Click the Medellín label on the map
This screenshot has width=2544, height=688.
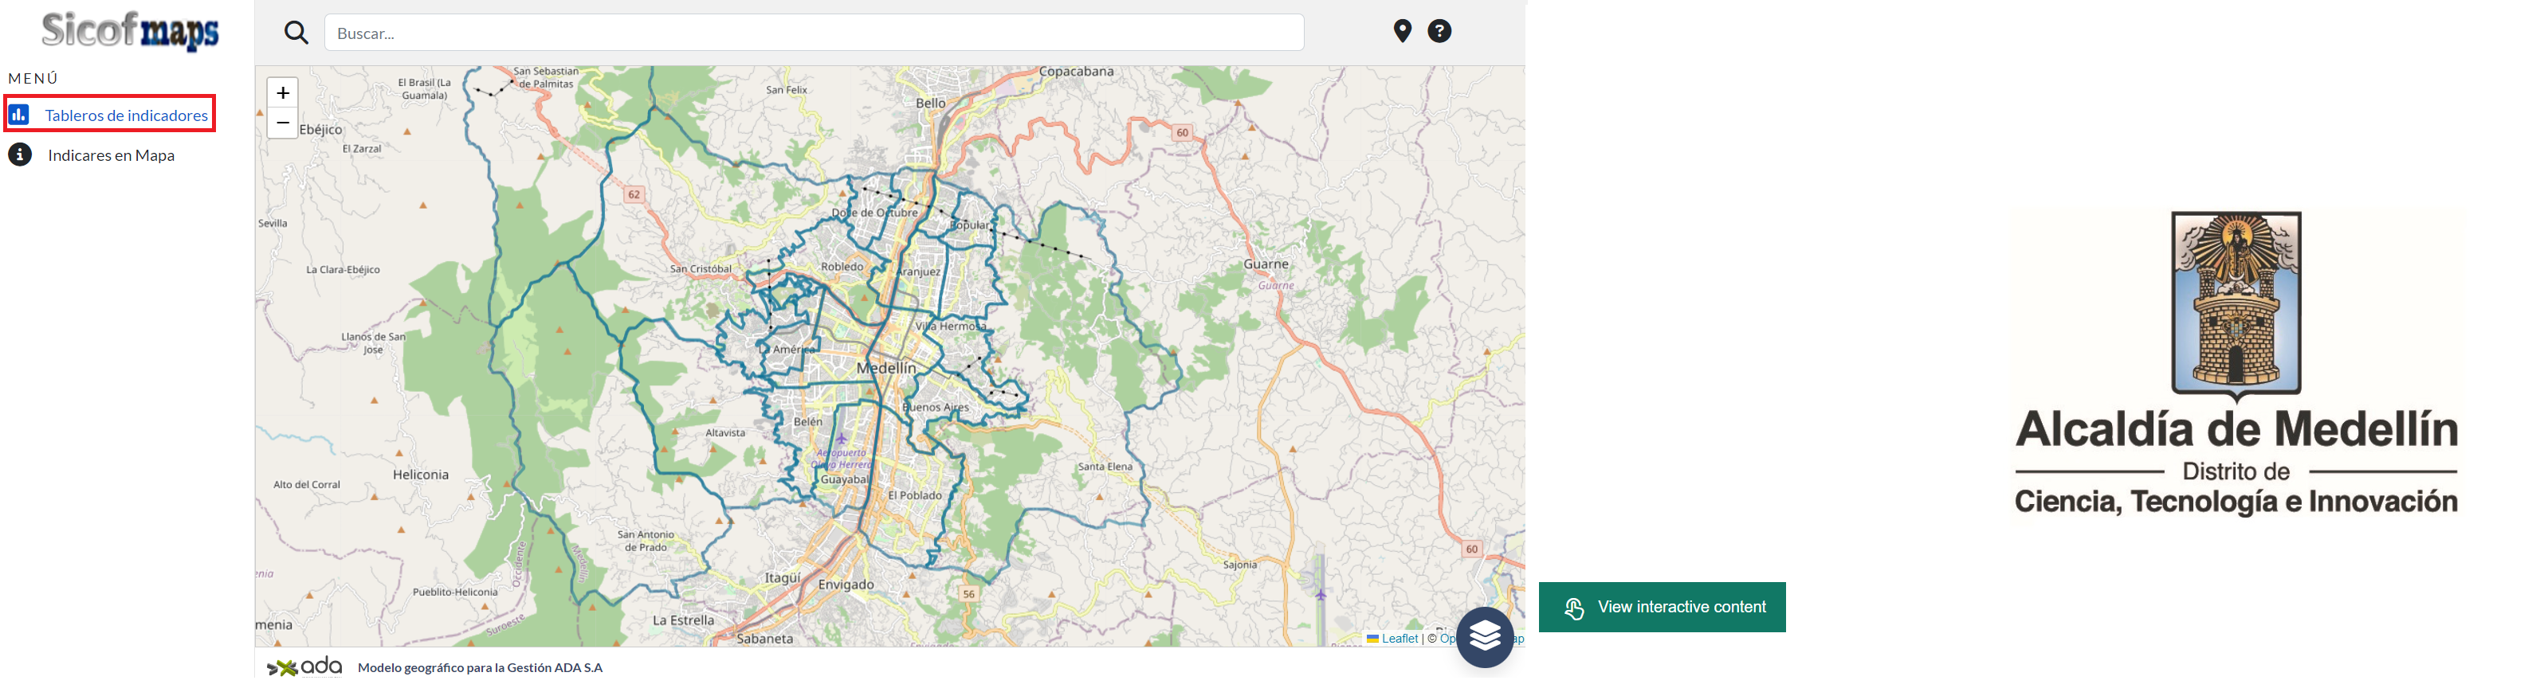[886, 368]
